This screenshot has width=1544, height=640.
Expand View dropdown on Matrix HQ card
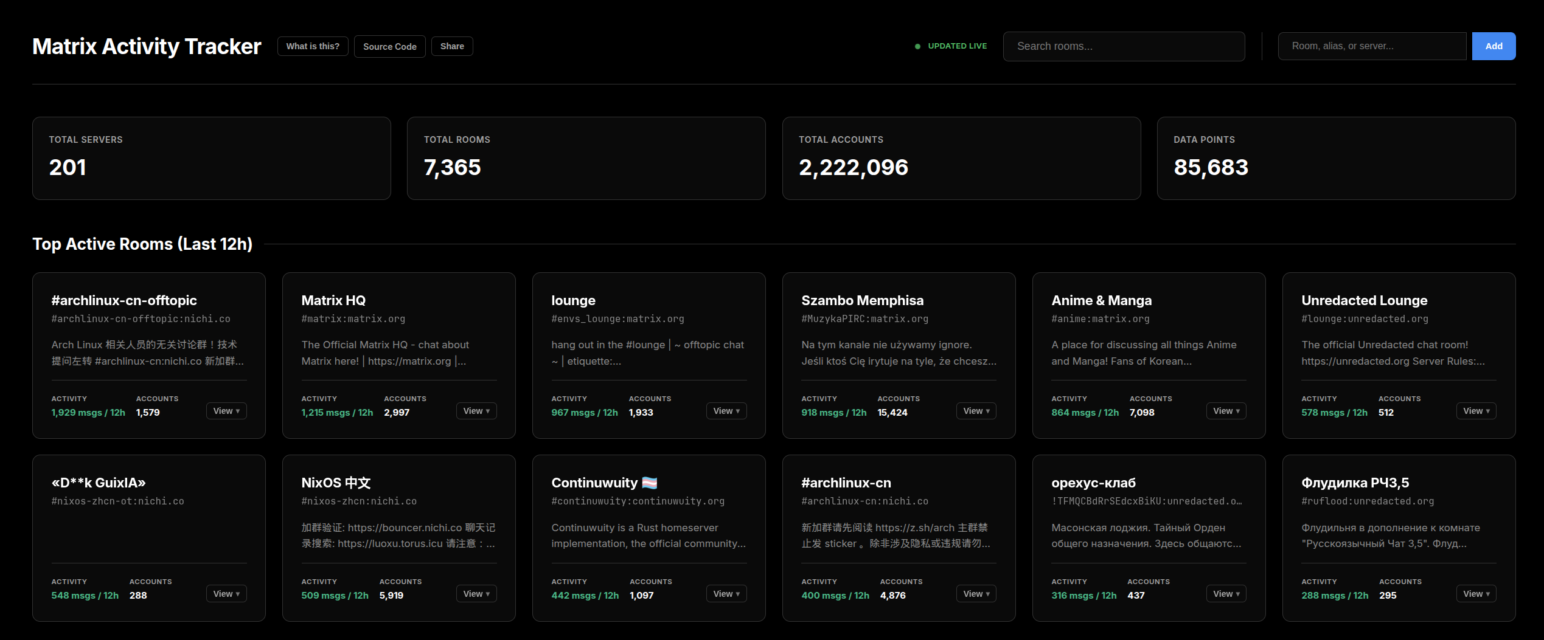pyautogui.click(x=476, y=411)
